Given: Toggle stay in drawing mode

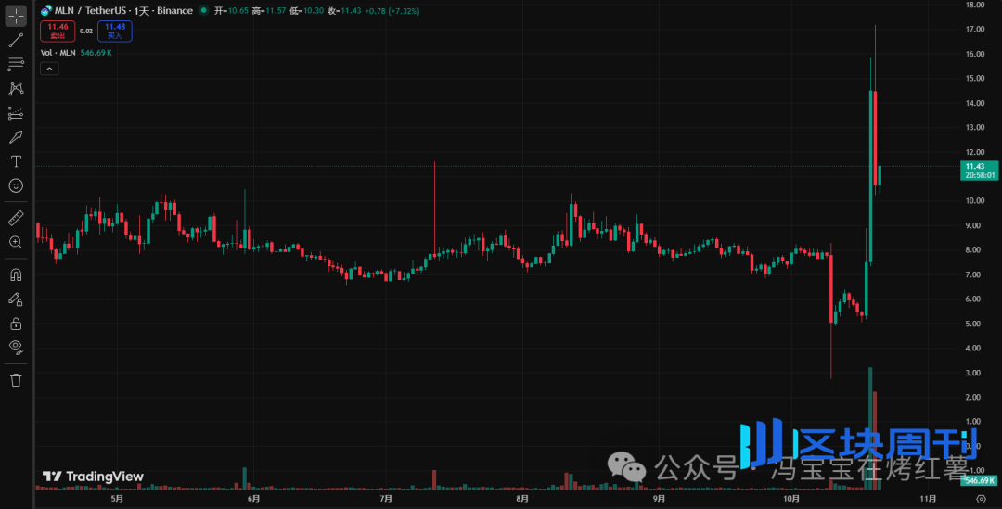Looking at the screenshot, I should pyautogui.click(x=16, y=299).
